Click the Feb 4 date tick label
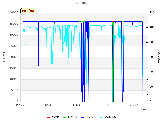This screenshot has height=122, width=163. click(x=77, y=105)
